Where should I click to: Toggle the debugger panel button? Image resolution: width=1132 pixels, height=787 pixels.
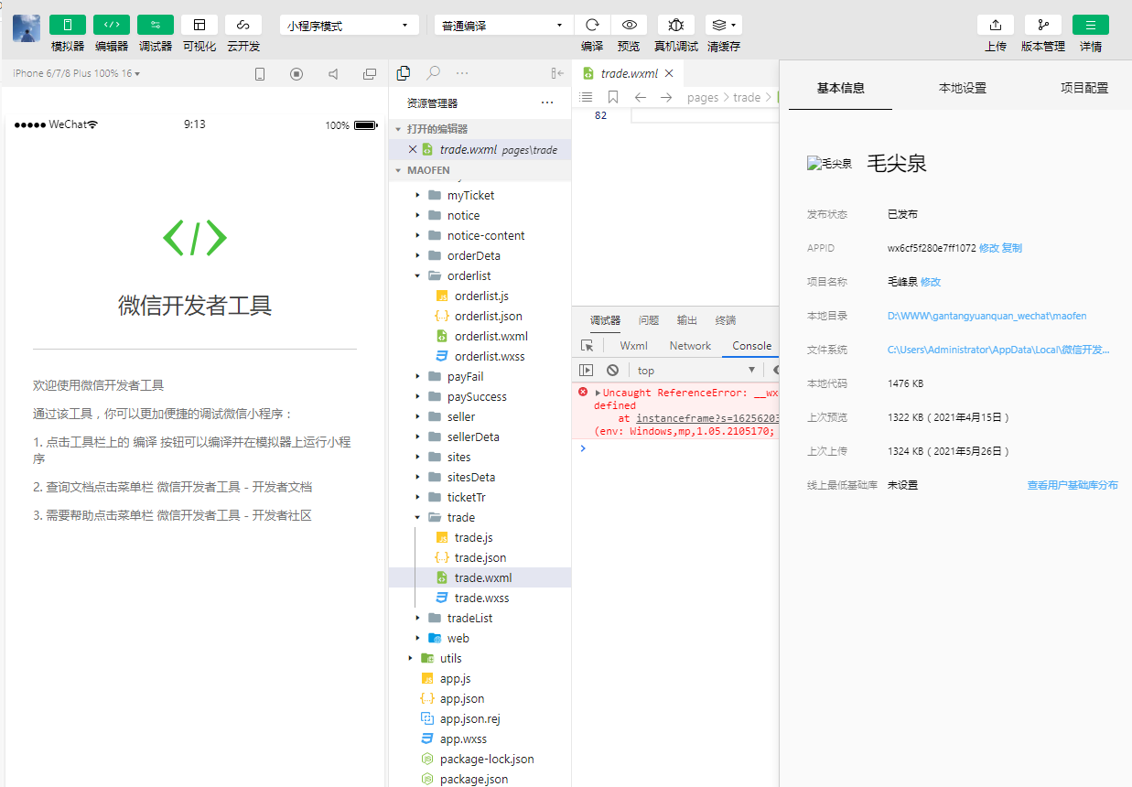pos(156,25)
